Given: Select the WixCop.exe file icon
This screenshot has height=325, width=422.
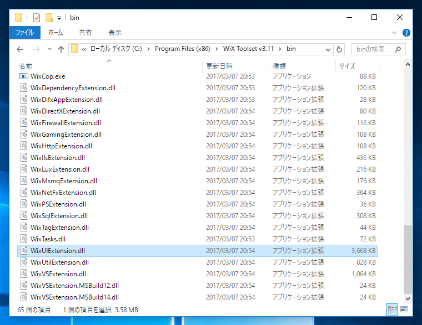Looking at the screenshot, I should coord(24,76).
